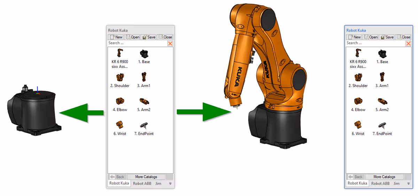Focus the Search field in right catalog

coord(376,43)
